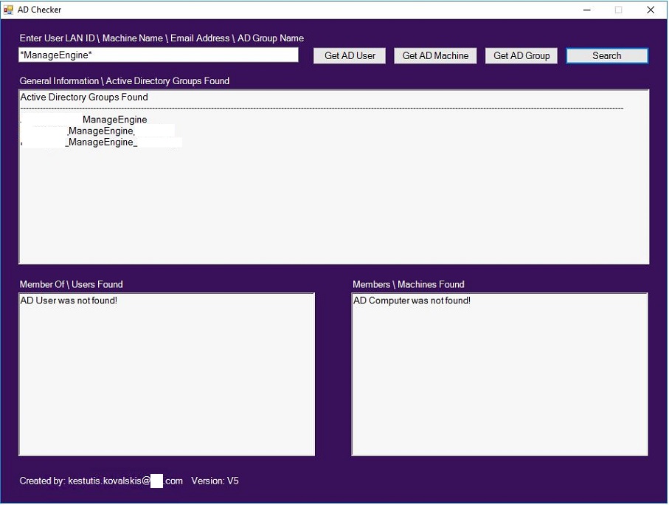This screenshot has height=505, width=669.
Task: Run the Search button
Action: [x=607, y=55]
